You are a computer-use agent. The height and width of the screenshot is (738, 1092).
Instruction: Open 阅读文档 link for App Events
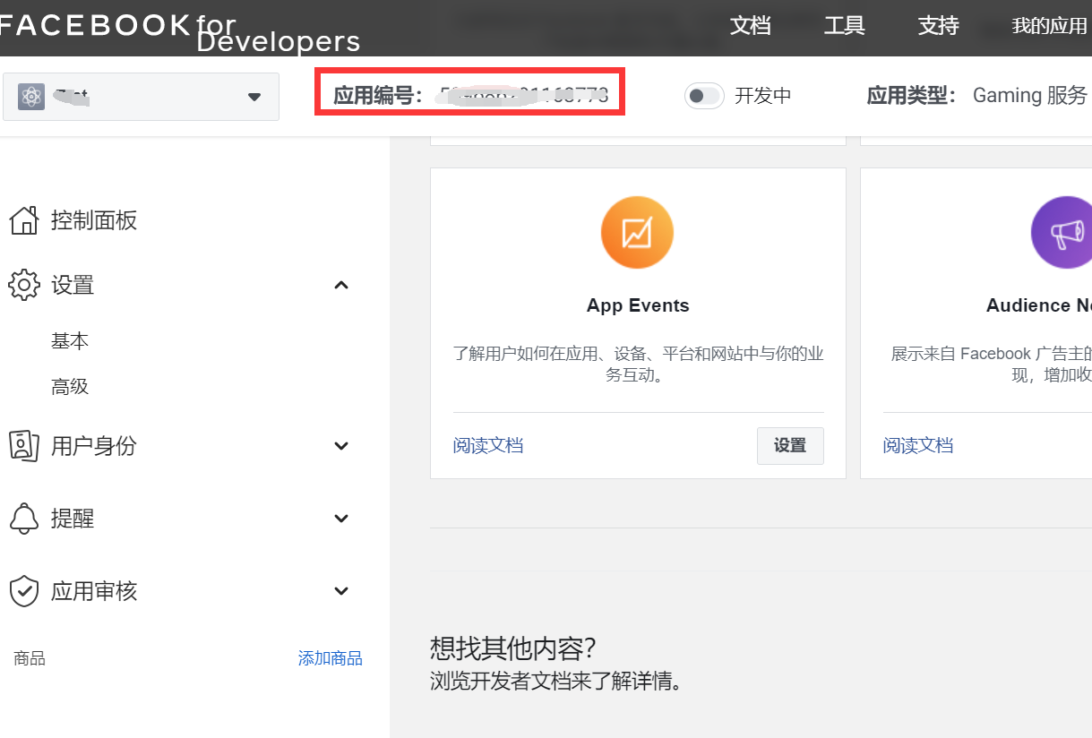[488, 445]
